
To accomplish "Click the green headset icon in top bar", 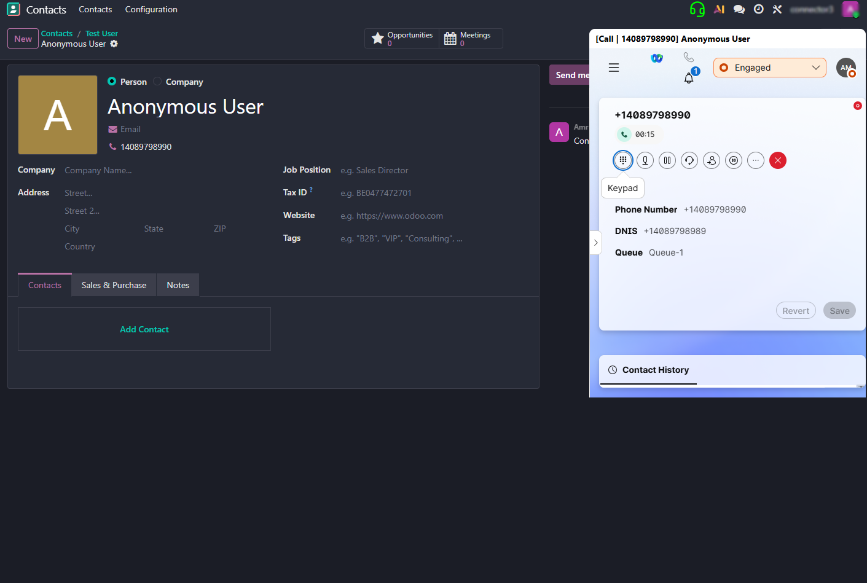I will pyautogui.click(x=697, y=9).
